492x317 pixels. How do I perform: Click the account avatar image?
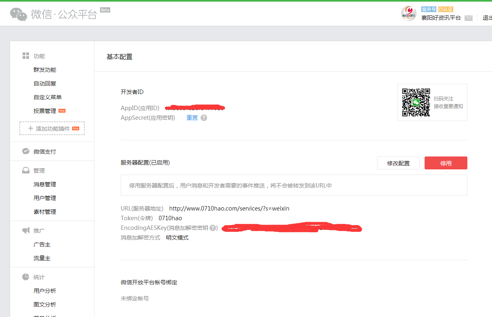pyautogui.click(x=408, y=14)
